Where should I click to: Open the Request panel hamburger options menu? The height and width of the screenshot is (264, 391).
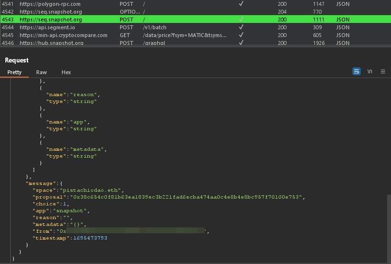coord(383,71)
